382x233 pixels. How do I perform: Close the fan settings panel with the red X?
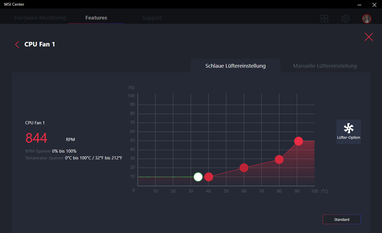click(369, 37)
